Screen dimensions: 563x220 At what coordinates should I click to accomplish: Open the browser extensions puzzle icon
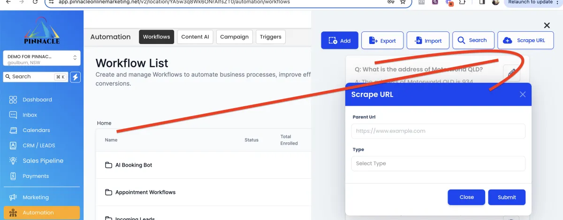click(463, 2)
